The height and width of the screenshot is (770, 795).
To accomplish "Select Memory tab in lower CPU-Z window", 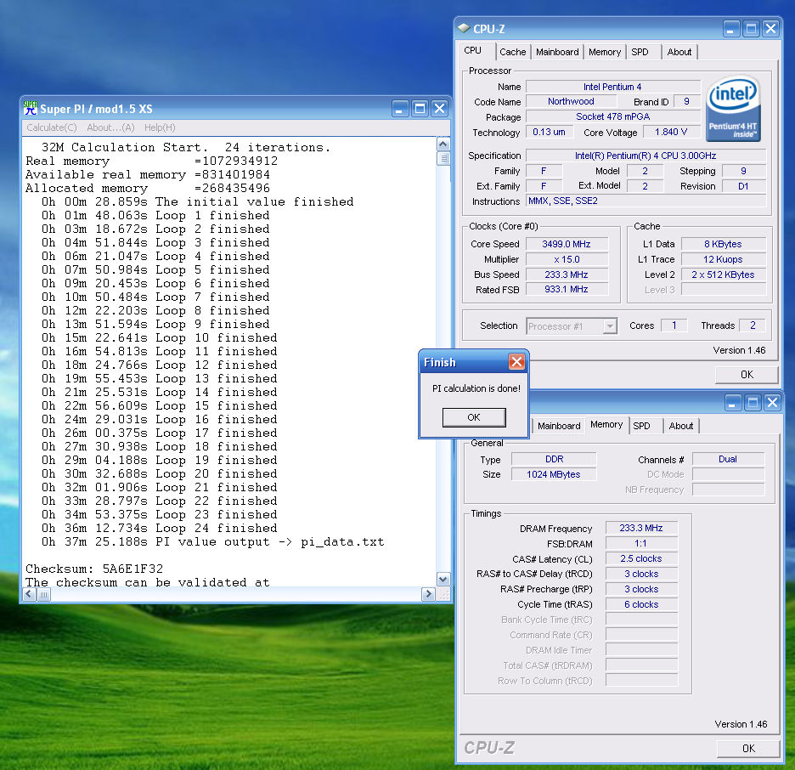I will pyautogui.click(x=606, y=424).
